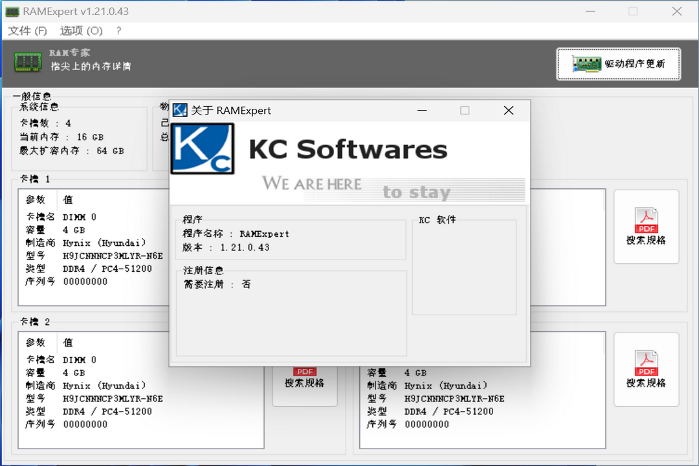Image resolution: width=699 pixels, height=466 pixels.
Task: Click the WE ARE HERE to stay banner
Action: [x=362, y=188]
